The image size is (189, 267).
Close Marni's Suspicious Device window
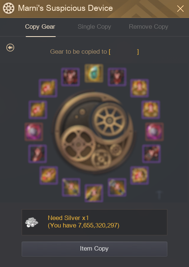180,9
